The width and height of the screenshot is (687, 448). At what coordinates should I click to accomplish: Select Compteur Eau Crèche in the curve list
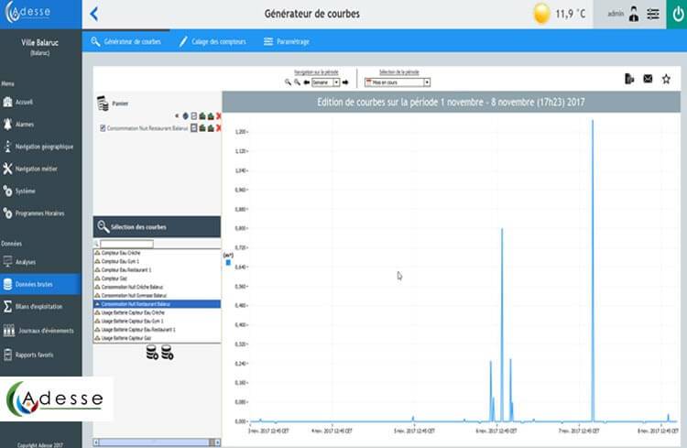pos(157,253)
